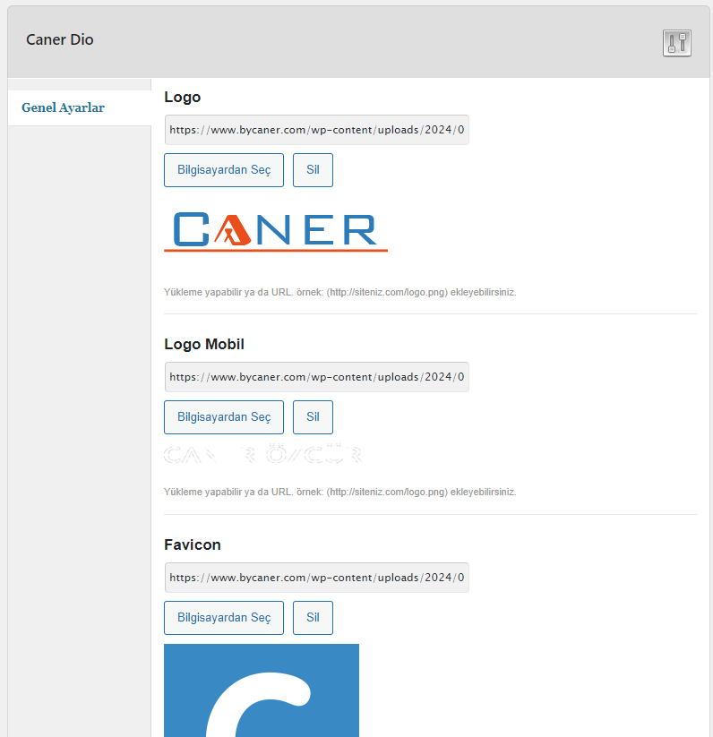Click the sliders settings icon in header
The height and width of the screenshot is (737, 713).
(x=677, y=43)
